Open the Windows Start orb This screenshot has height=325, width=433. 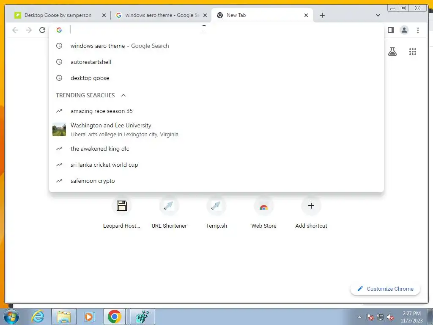click(11, 317)
